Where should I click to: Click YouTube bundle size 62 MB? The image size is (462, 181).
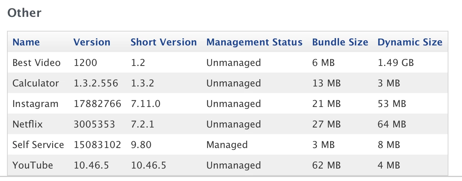tap(326, 165)
